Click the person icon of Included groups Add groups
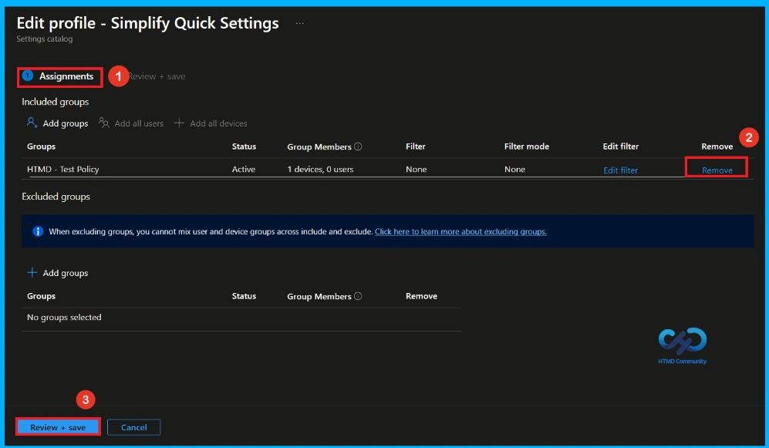The height and width of the screenshot is (448, 769). coord(32,123)
